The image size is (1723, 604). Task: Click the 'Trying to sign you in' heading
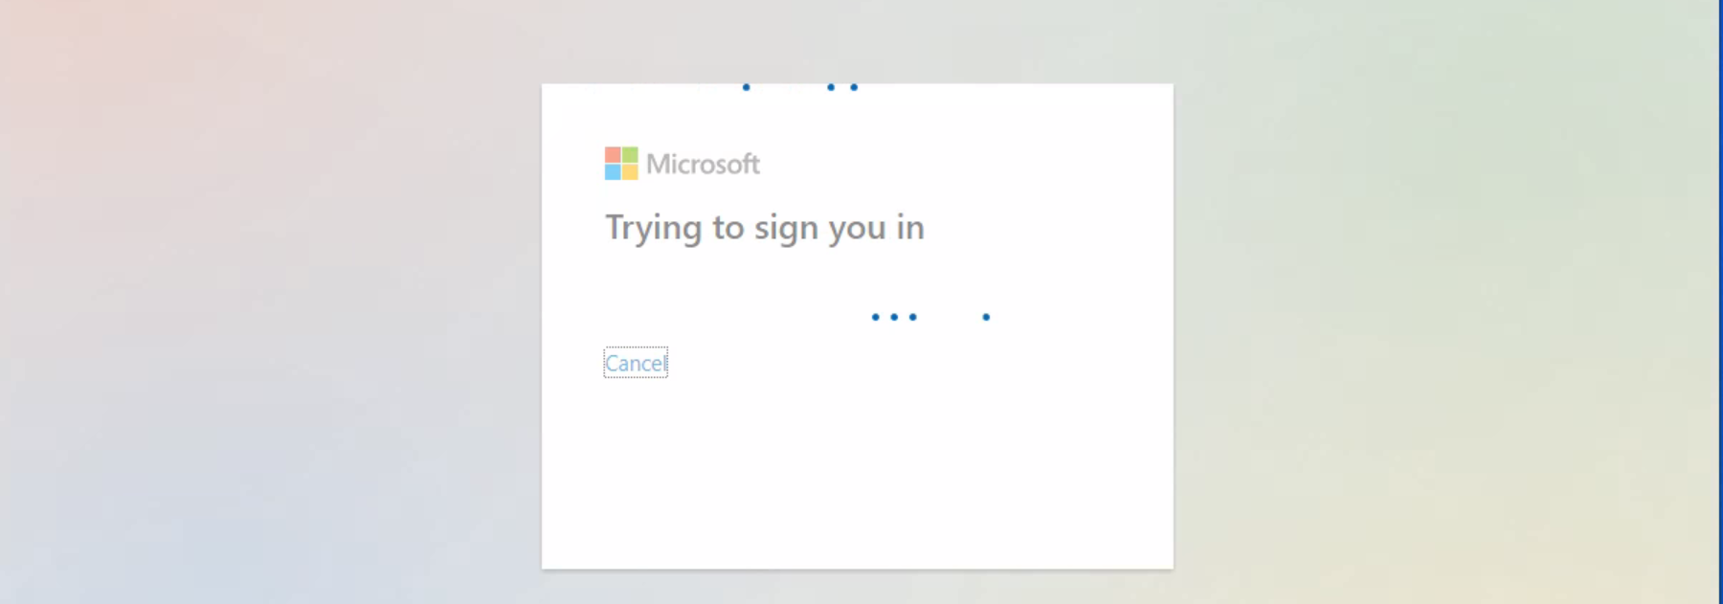(765, 228)
